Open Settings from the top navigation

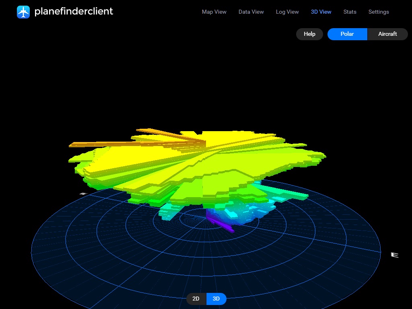[x=379, y=12]
